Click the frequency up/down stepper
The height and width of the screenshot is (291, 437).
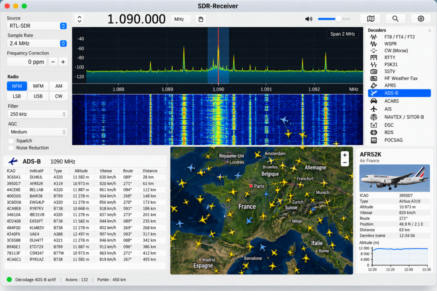pyautogui.click(x=79, y=19)
